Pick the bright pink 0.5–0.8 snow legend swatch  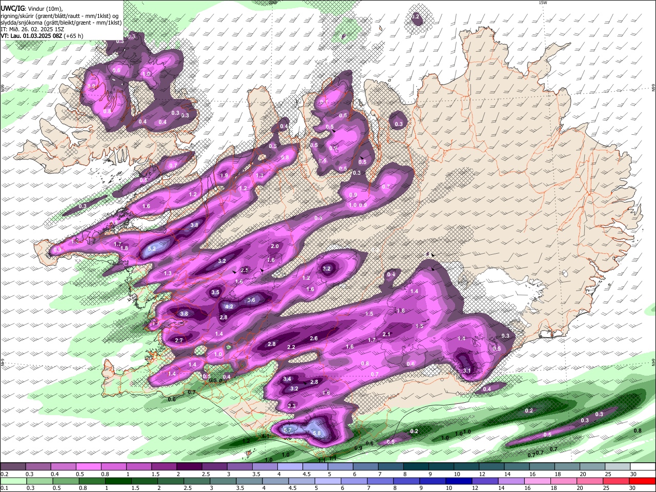(x=88, y=467)
